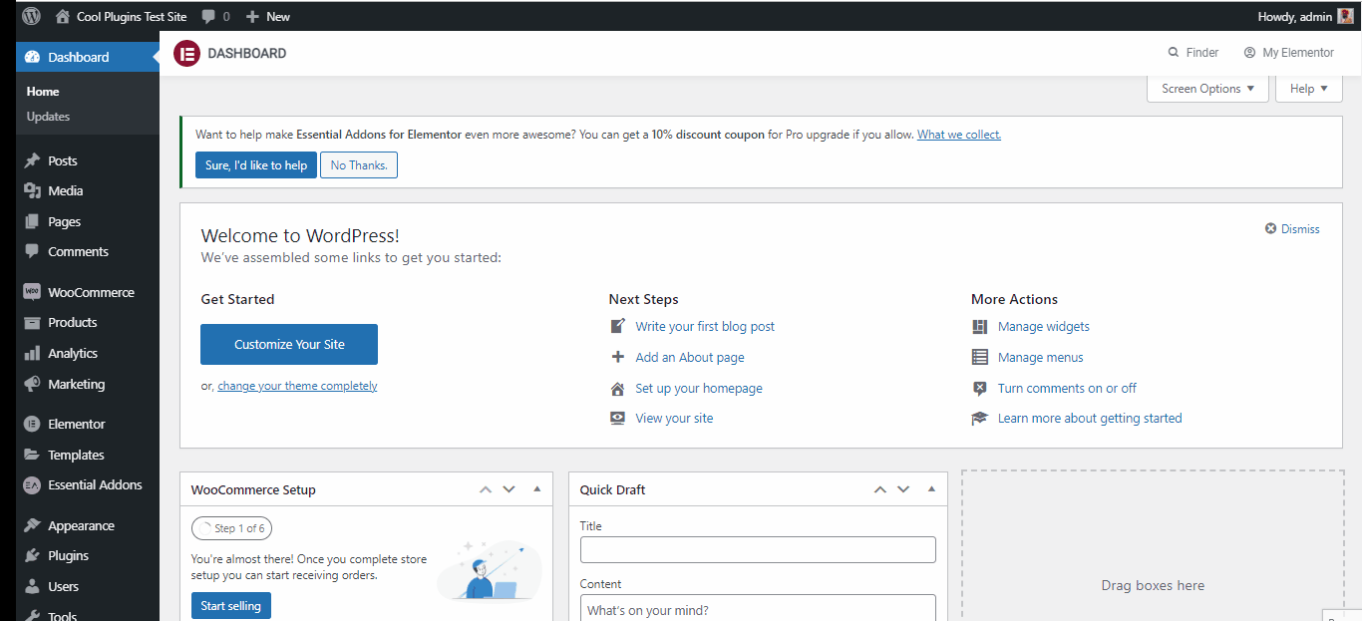This screenshot has width=1362, height=621.
Task: Click the plus icon beside New
Action: click(252, 17)
